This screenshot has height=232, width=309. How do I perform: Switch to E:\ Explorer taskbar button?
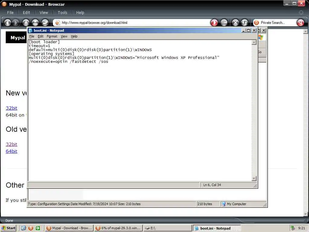[167, 228]
